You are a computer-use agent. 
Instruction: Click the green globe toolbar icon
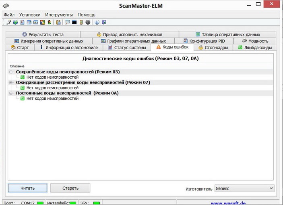pos(15,22)
